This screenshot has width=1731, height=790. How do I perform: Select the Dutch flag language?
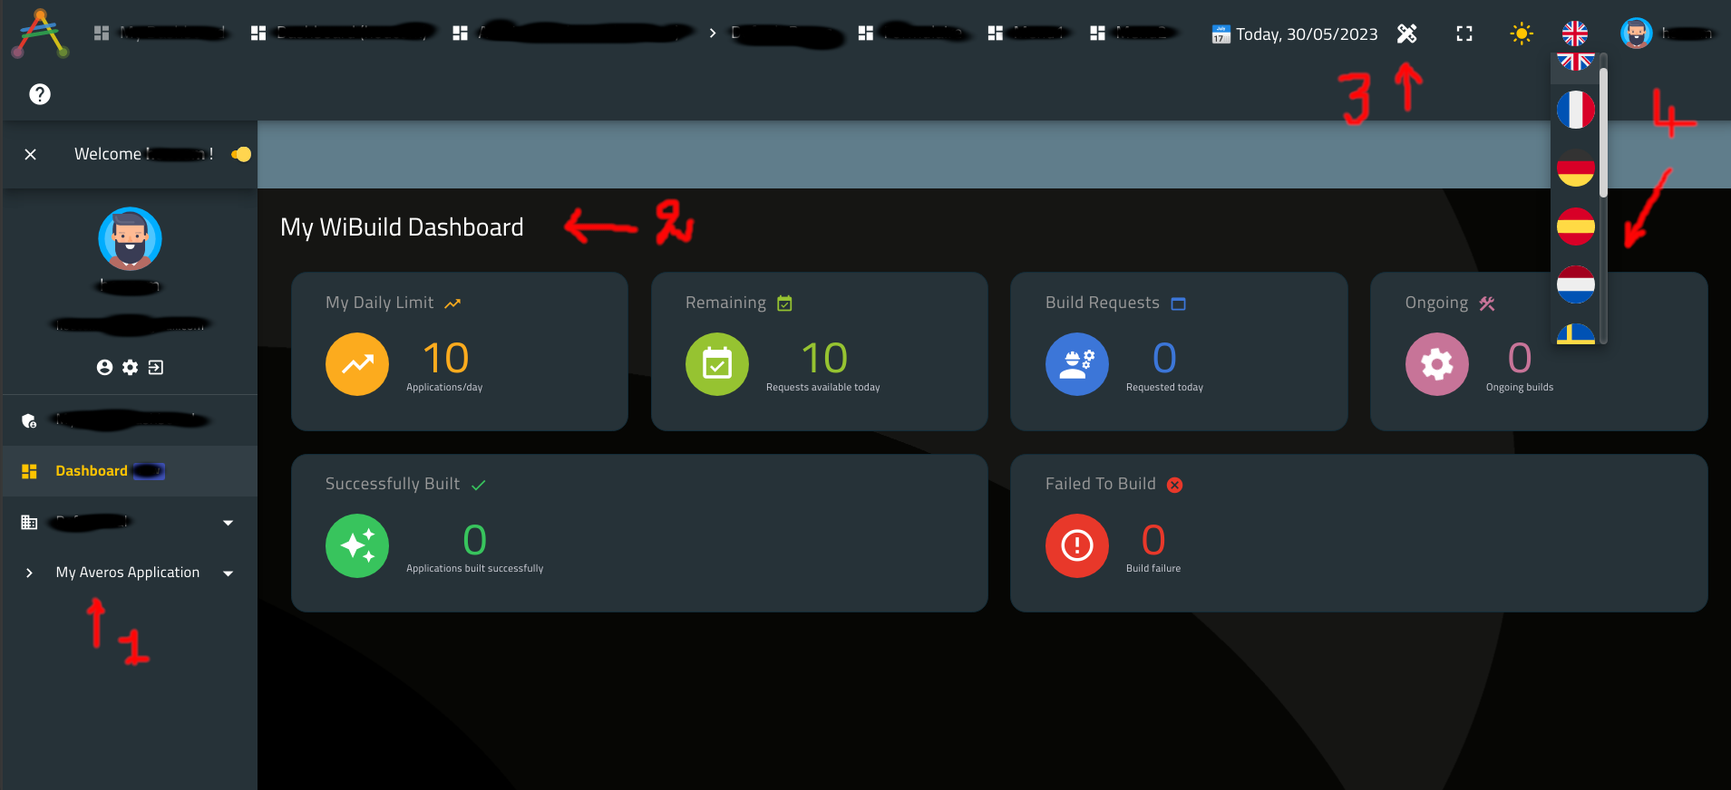click(1576, 284)
